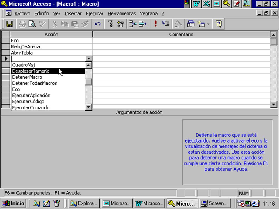Select Eco in the dropdown list
This screenshot has width=279, height=209.
48,89
